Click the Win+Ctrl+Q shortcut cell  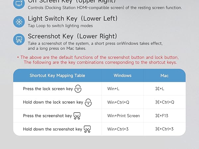point(118,102)
